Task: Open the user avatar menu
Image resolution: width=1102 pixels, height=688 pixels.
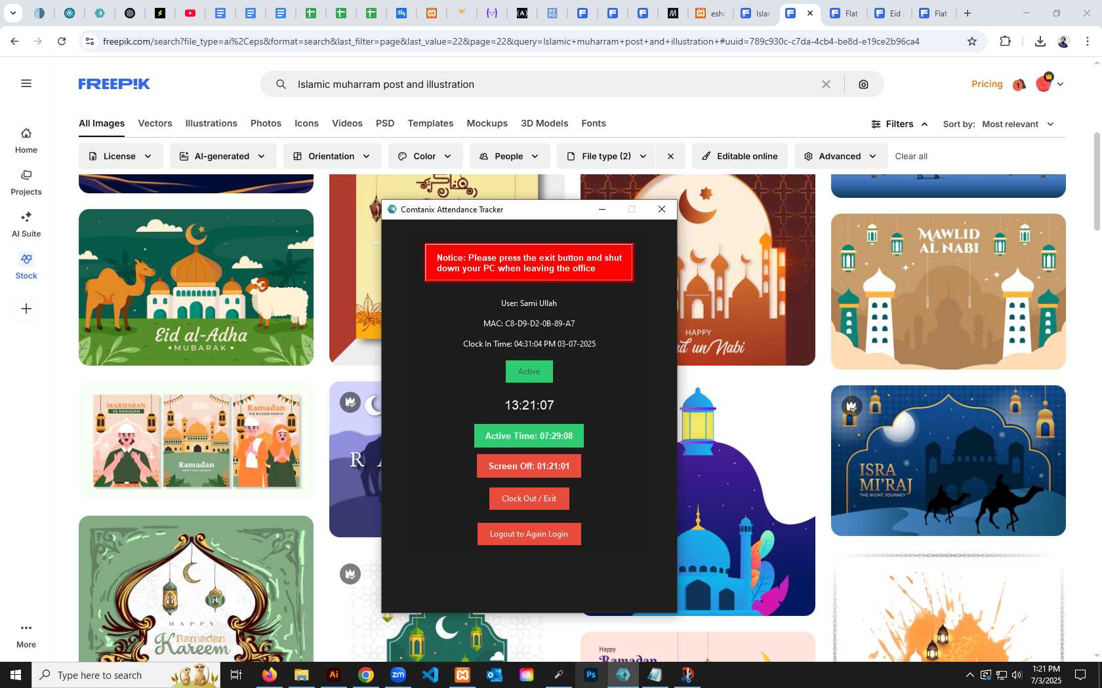Action: point(1049,84)
